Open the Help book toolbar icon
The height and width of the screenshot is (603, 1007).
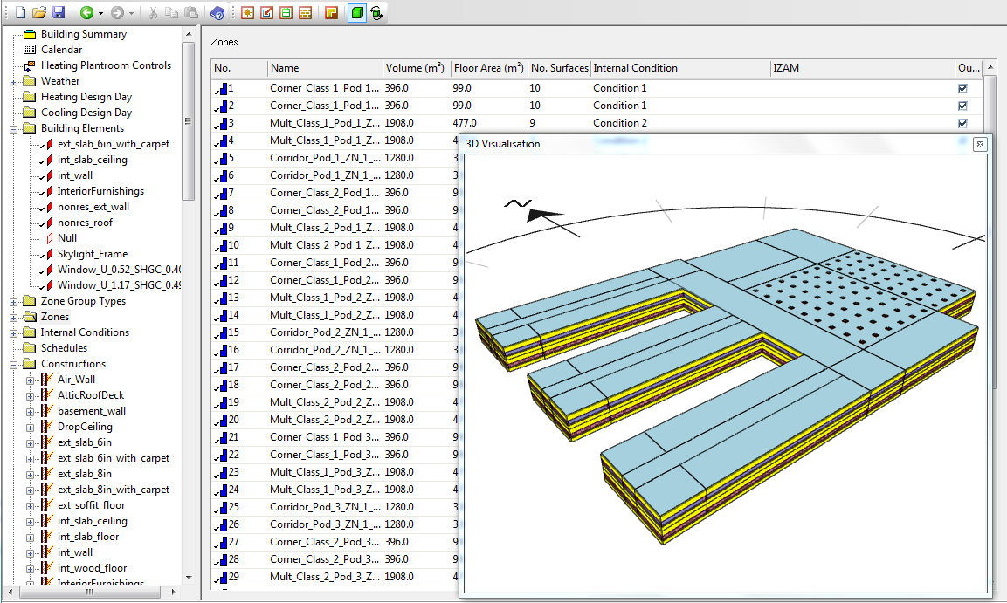tap(218, 12)
